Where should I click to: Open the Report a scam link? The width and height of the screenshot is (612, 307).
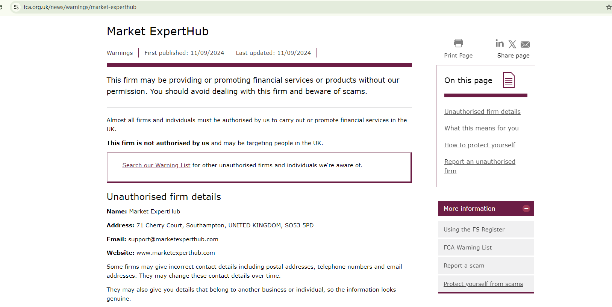(464, 266)
